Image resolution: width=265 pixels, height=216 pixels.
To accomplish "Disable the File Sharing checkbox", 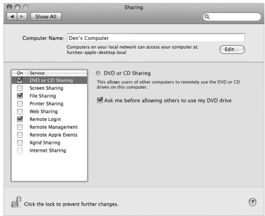I will [20, 96].
